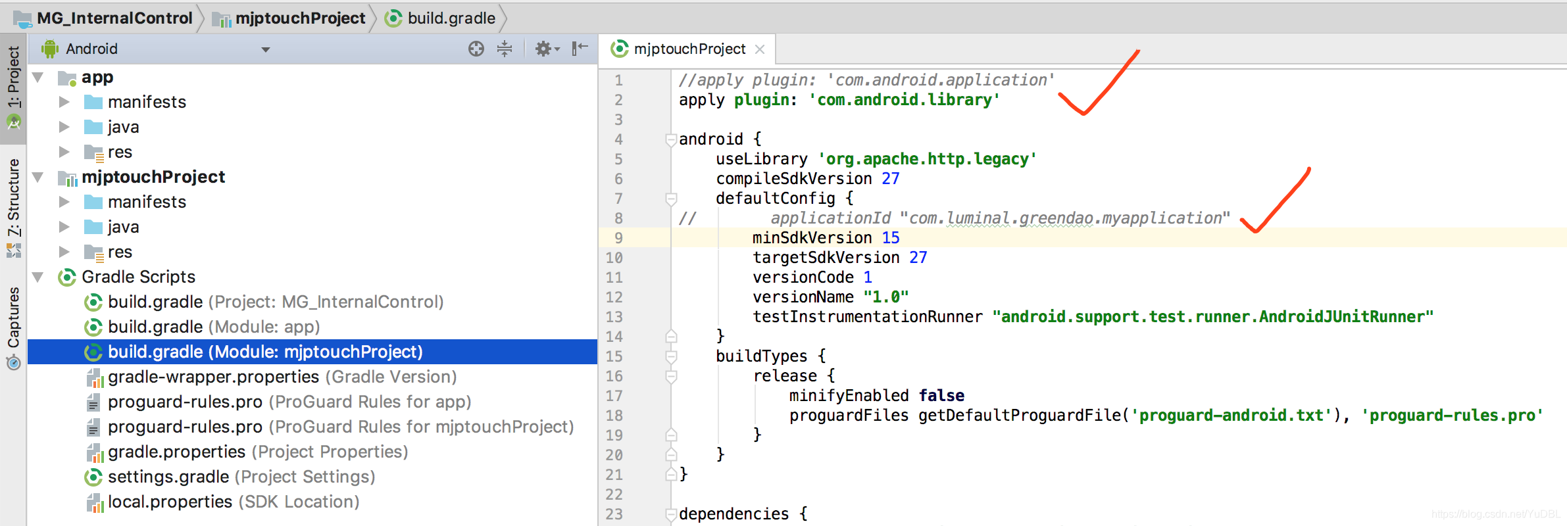1567x526 pixels.
Task: Click build.gradle breadcrumb
Action: [x=440, y=18]
